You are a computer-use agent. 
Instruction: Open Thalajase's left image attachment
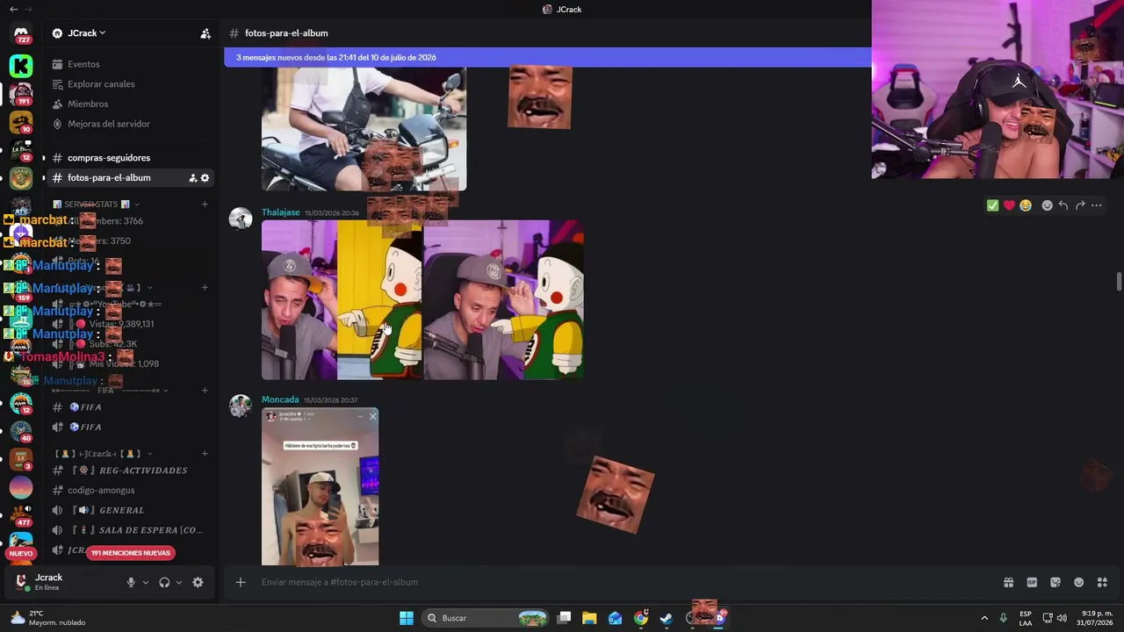tap(342, 300)
